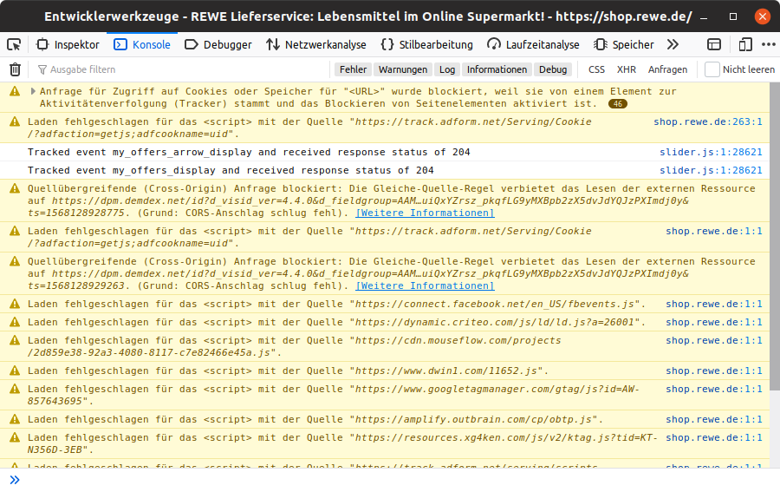Toggle the CSS filter
The height and width of the screenshot is (492, 780).
coord(596,69)
